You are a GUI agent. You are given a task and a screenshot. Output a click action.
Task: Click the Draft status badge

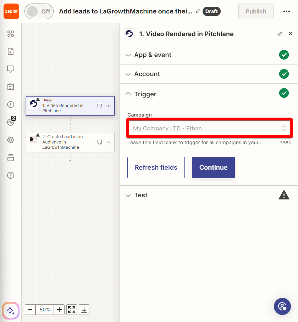click(211, 11)
